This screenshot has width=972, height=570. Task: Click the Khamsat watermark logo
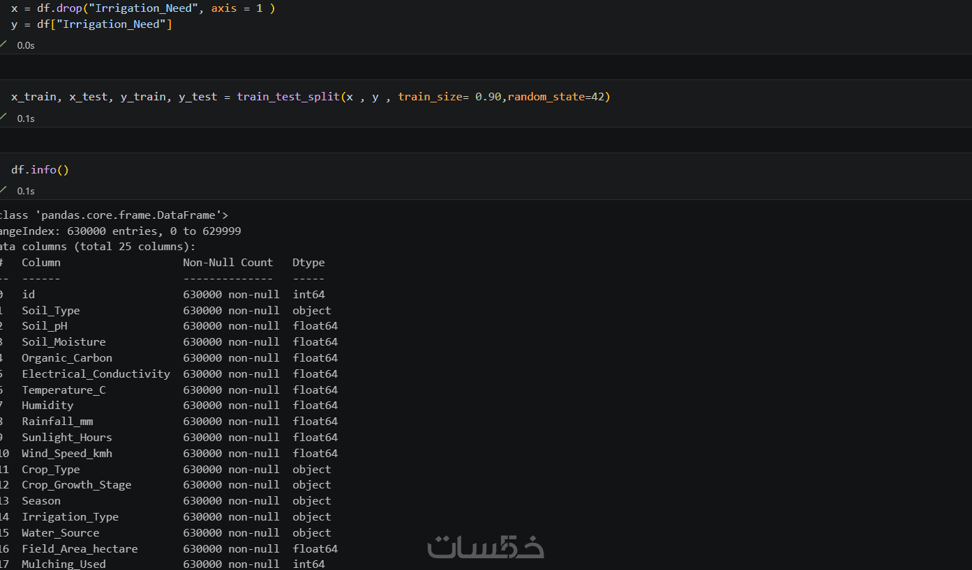(x=486, y=546)
